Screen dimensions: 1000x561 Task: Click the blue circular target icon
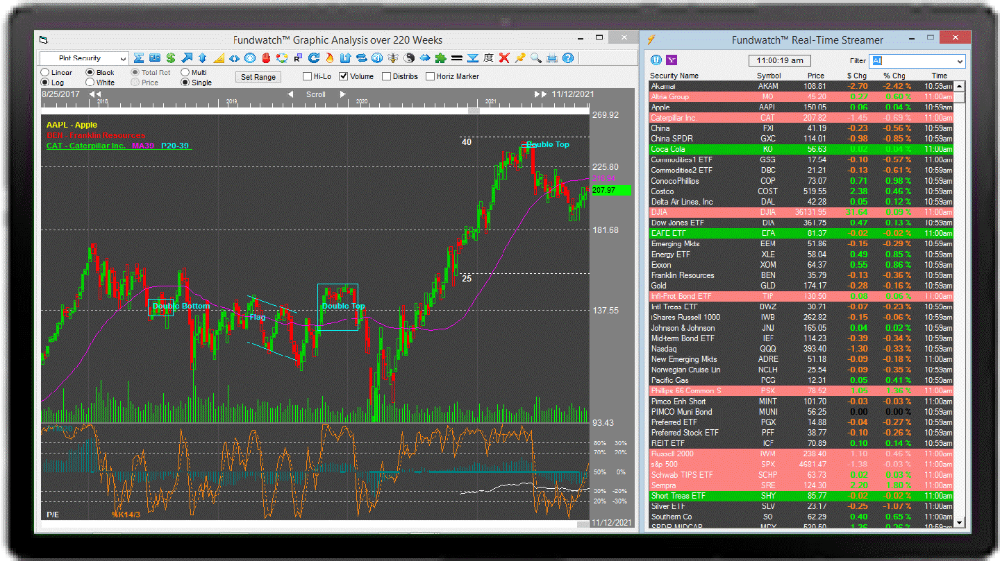point(250,58)
